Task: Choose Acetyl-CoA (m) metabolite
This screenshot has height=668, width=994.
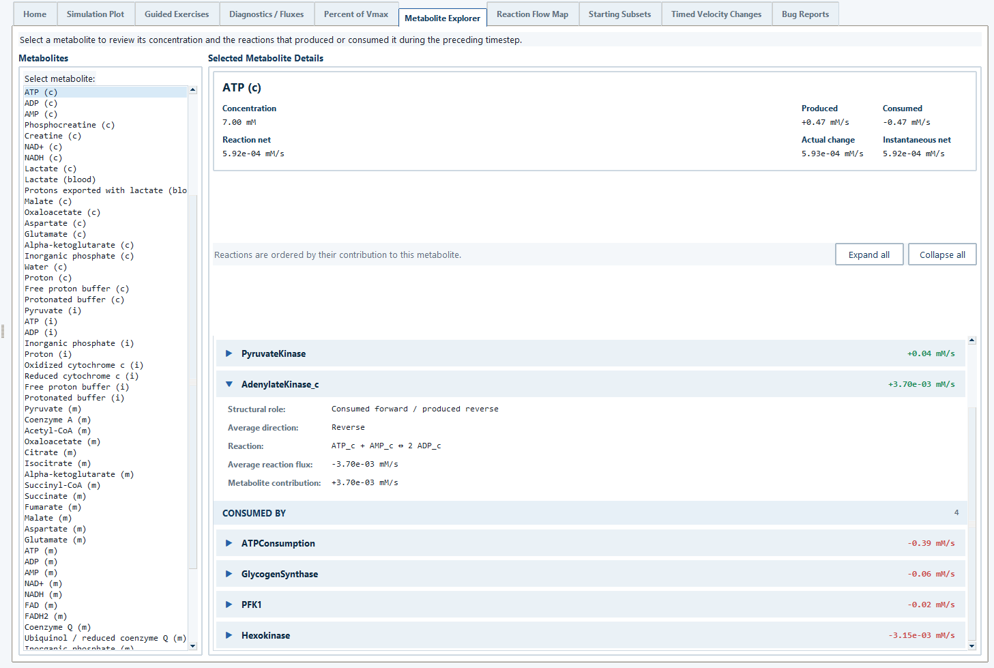Action: click(105, 431)
